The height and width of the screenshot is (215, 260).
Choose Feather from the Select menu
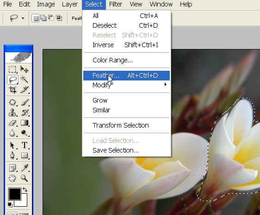(x=126, y=75)
